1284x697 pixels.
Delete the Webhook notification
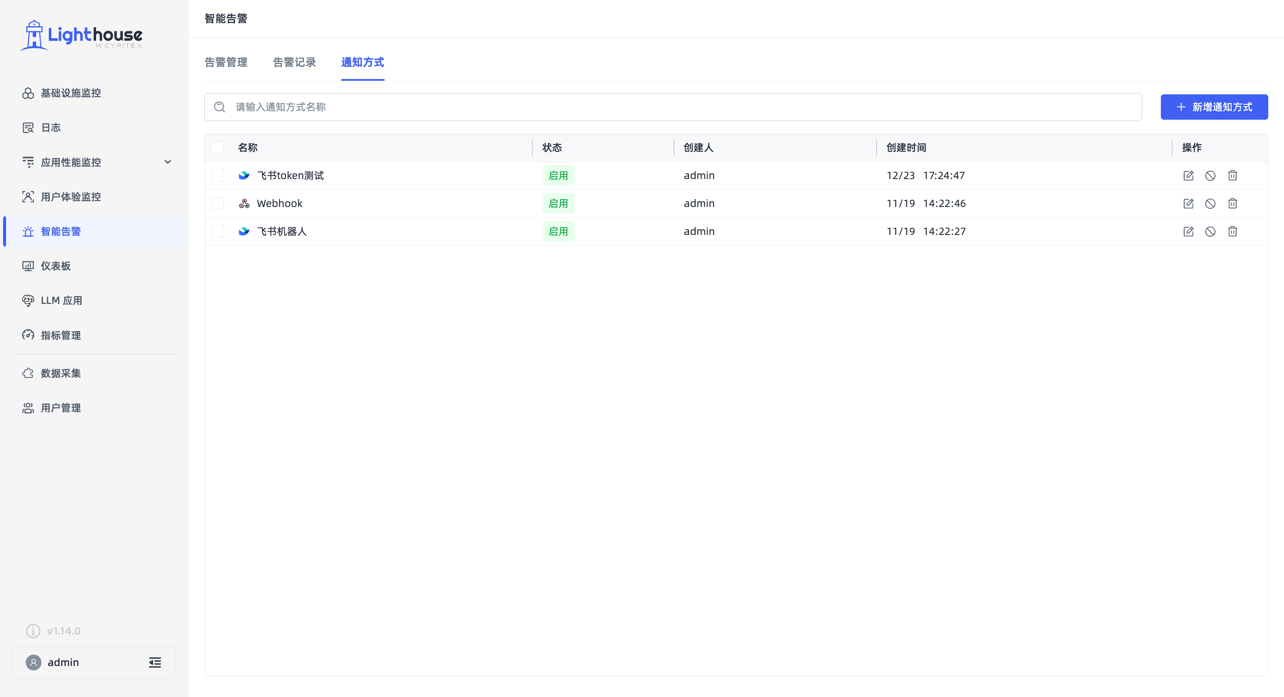tap(1232, 204)
